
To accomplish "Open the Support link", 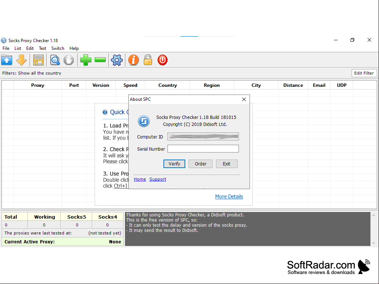I will click(x=158, y=179).
